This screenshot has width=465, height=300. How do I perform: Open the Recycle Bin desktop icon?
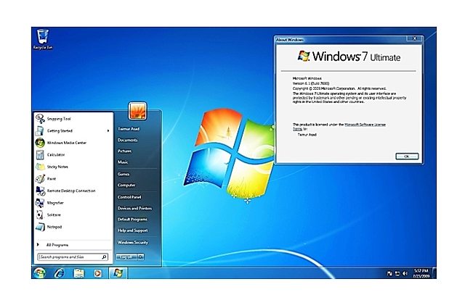coord(43,39)
